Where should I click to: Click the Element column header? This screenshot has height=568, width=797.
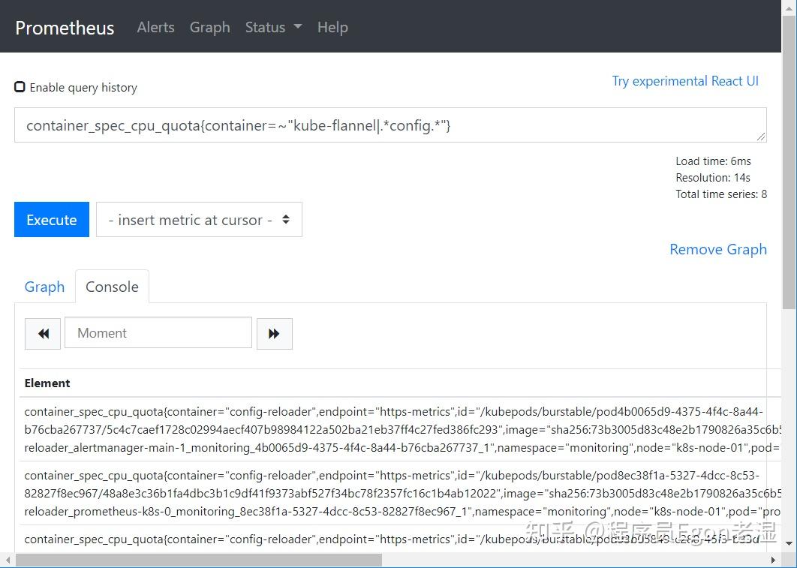click(x=47, y=383)
